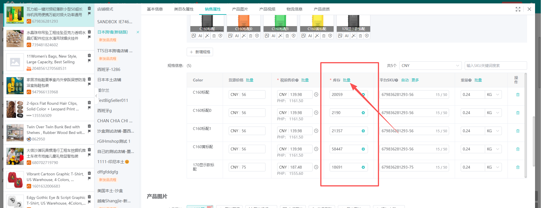The image size is (541, 208).
Task: Expand KG weight unit dropdown for C160标配
Action: coord(493,94)
